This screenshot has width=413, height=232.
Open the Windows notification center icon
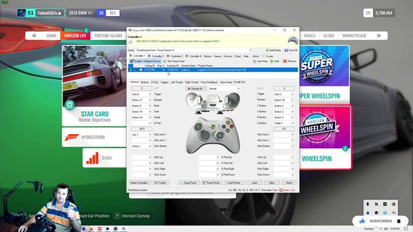click(406, 229)
